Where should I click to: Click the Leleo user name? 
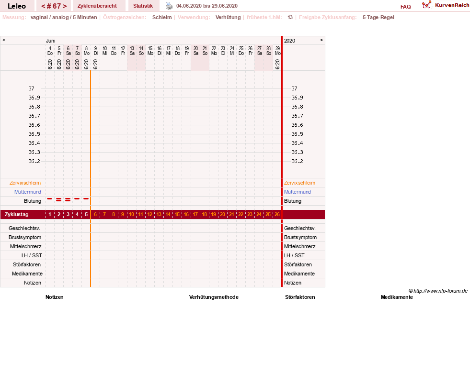(x=17, y=6)
